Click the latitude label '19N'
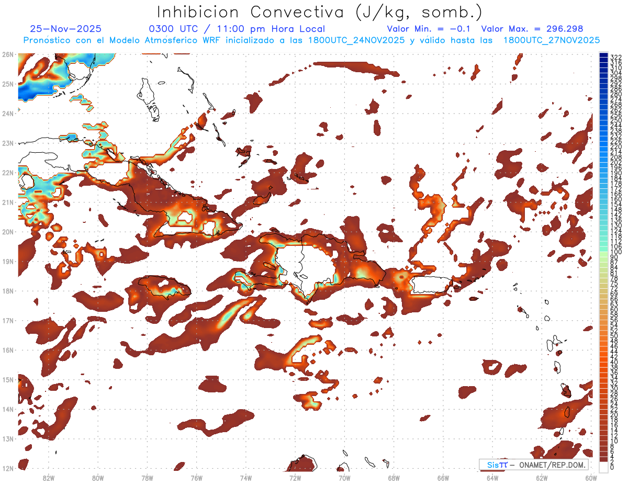The height and width of the screenshot is (485, 628). (7, 261)
